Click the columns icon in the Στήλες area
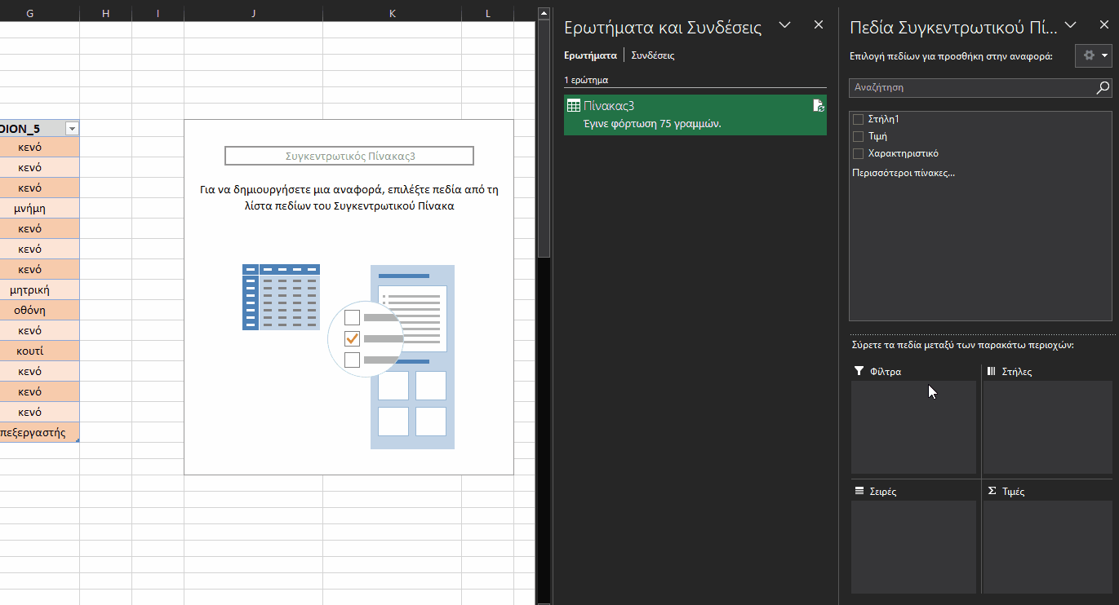Image resolution: width=1119 pixels, height=605 pixels. [992, 371]
